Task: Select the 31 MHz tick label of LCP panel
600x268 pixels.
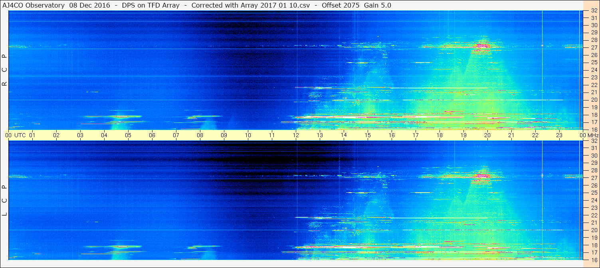Action: click(x=594, y=148)
